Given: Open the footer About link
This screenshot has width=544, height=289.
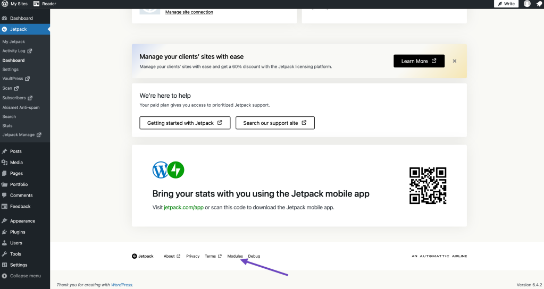Looking at the screenshot, I should pos(172,257).
